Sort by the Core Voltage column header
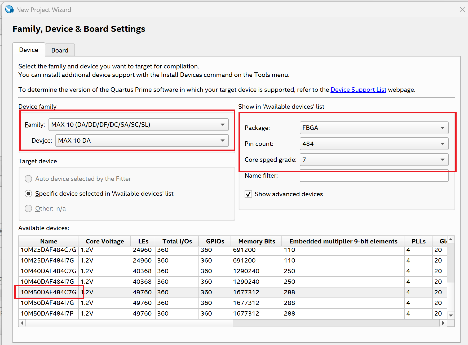This screenshot has width=468, height=345. click(x=105, y=241)
